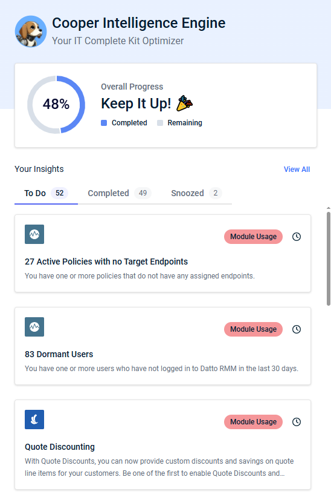This screenshot has width=331, height=497.
Task: Click the insights list vertical scrollbar
Action: [x=329, y=258]
